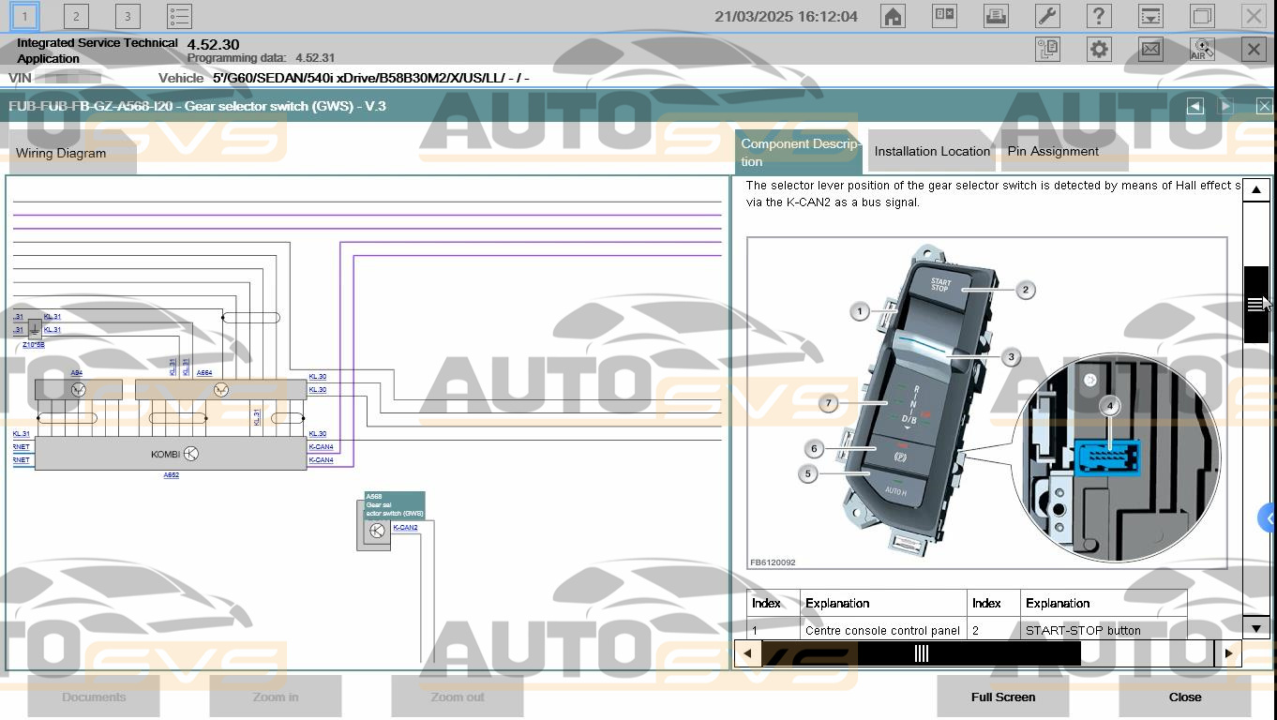Click the Full Screen button

[x=1003, y=697]
